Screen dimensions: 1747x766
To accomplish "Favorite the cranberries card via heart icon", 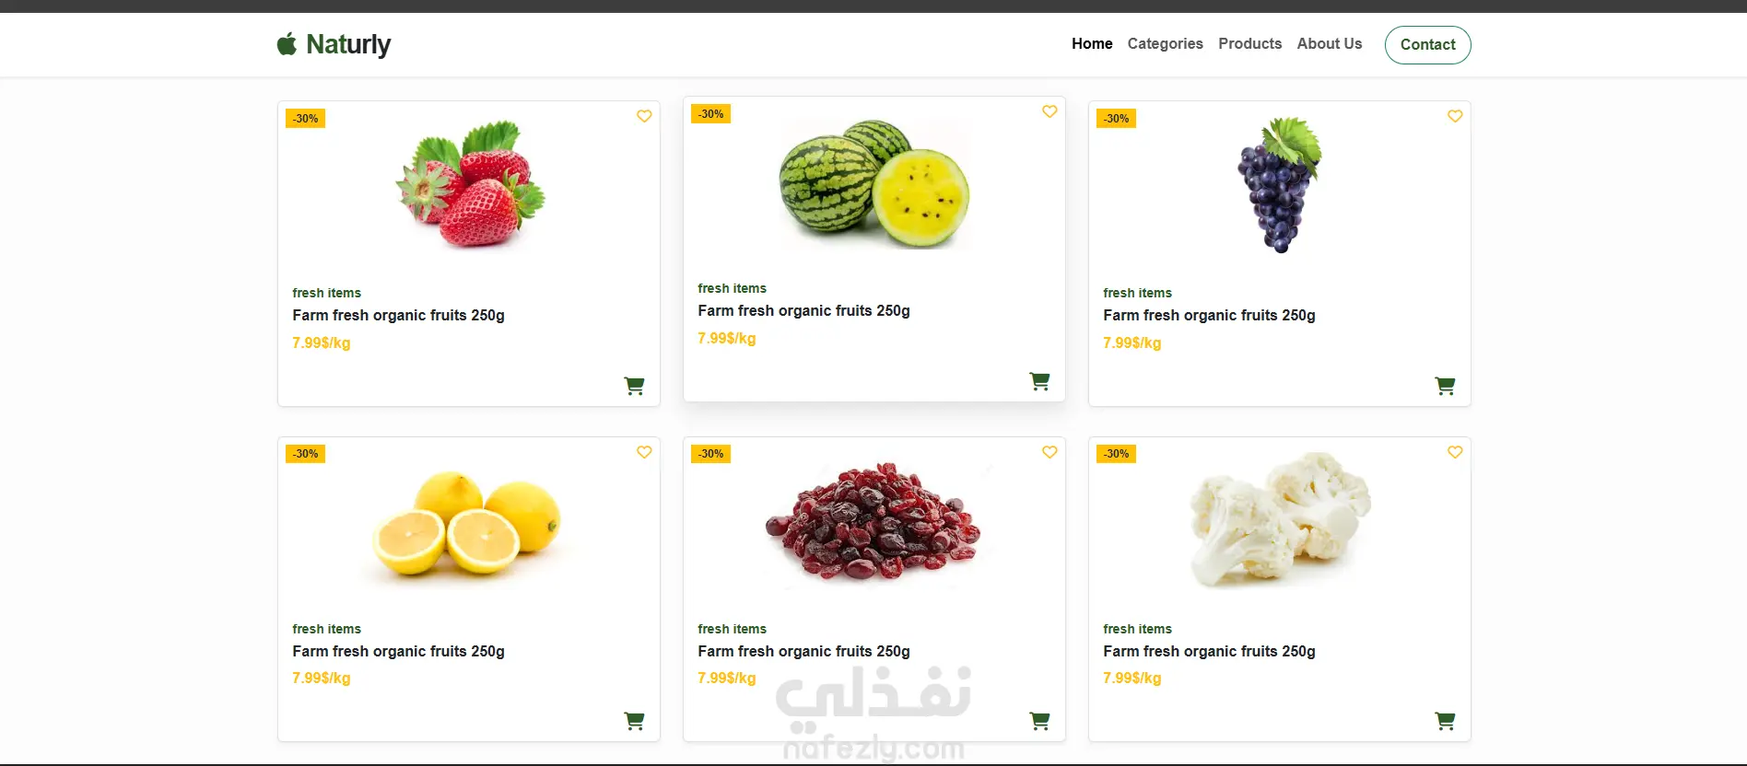I will pyautogui.click(x=1049, y=452).
